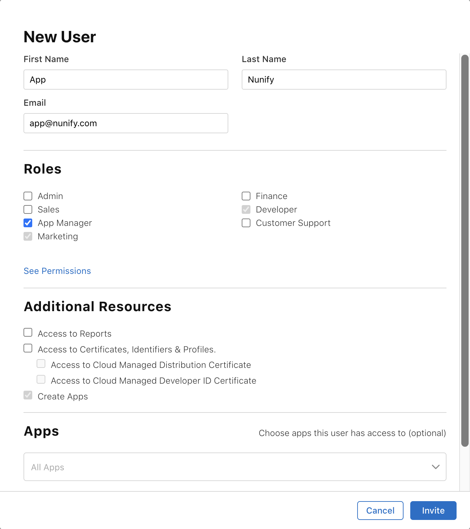The height and width of the screenshot is (529, 470).
Task: Click the Cancel button
Action: pyautogui.click(x=380, y=511)
